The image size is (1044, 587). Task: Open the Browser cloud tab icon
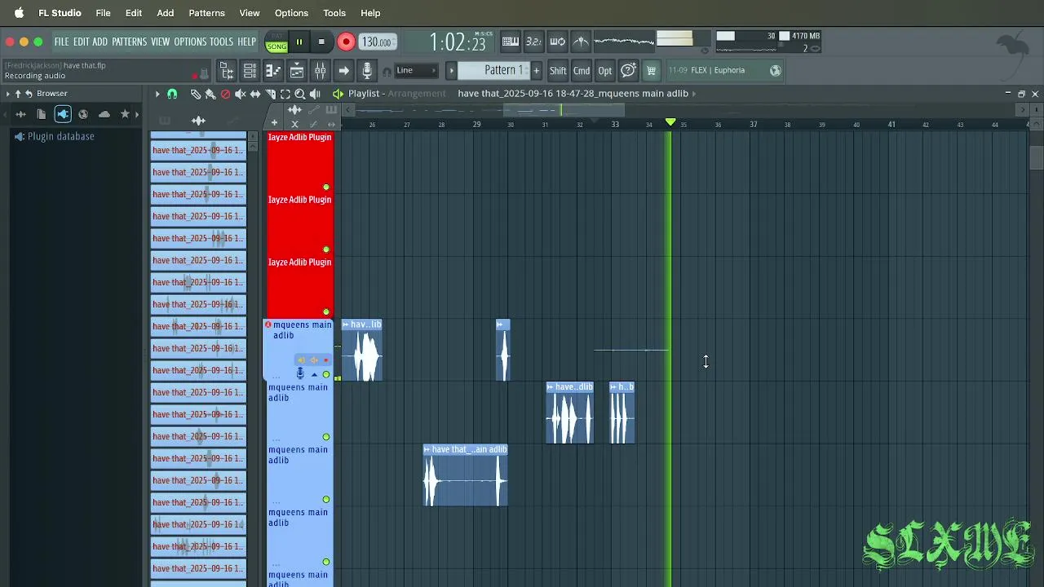104,114
